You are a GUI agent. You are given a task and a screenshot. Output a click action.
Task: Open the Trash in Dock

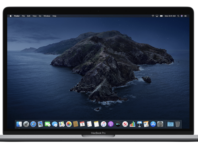tap(177, 124)
